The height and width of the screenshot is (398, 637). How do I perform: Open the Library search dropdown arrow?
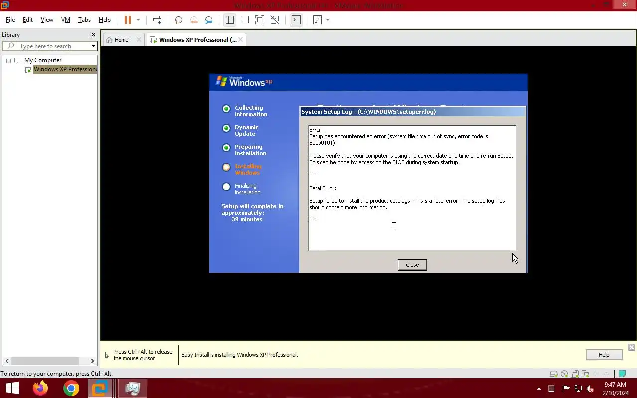tap(93, 46)
